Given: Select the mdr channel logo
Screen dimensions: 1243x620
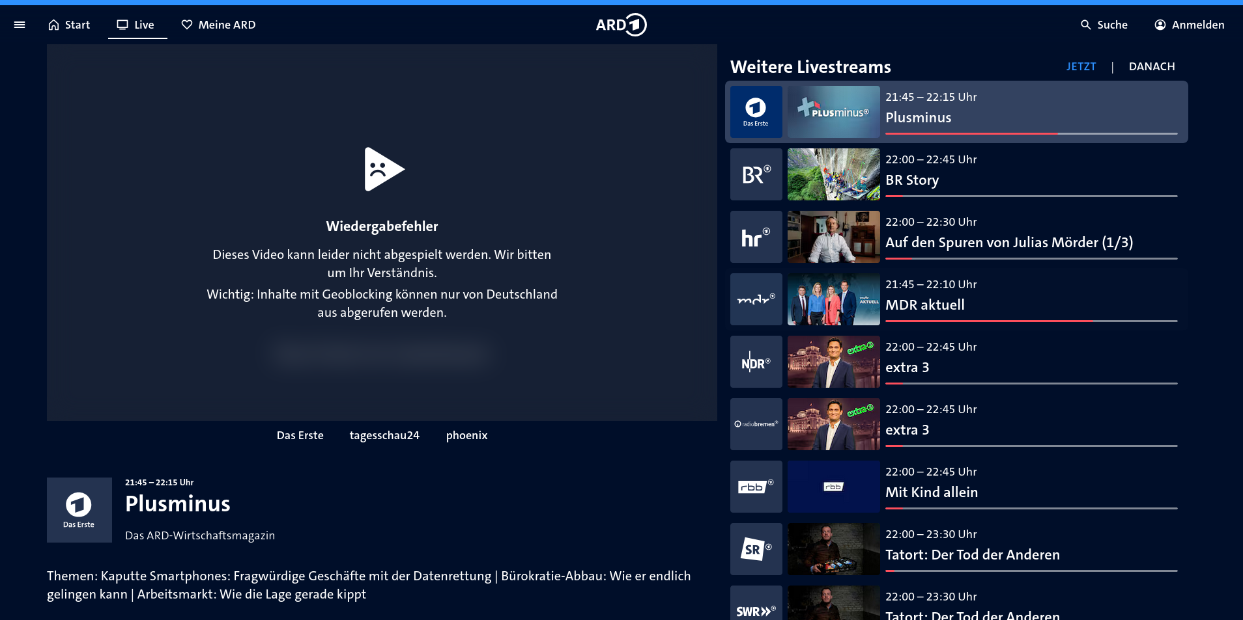Looking at the screenshot, I should [756, 299].
